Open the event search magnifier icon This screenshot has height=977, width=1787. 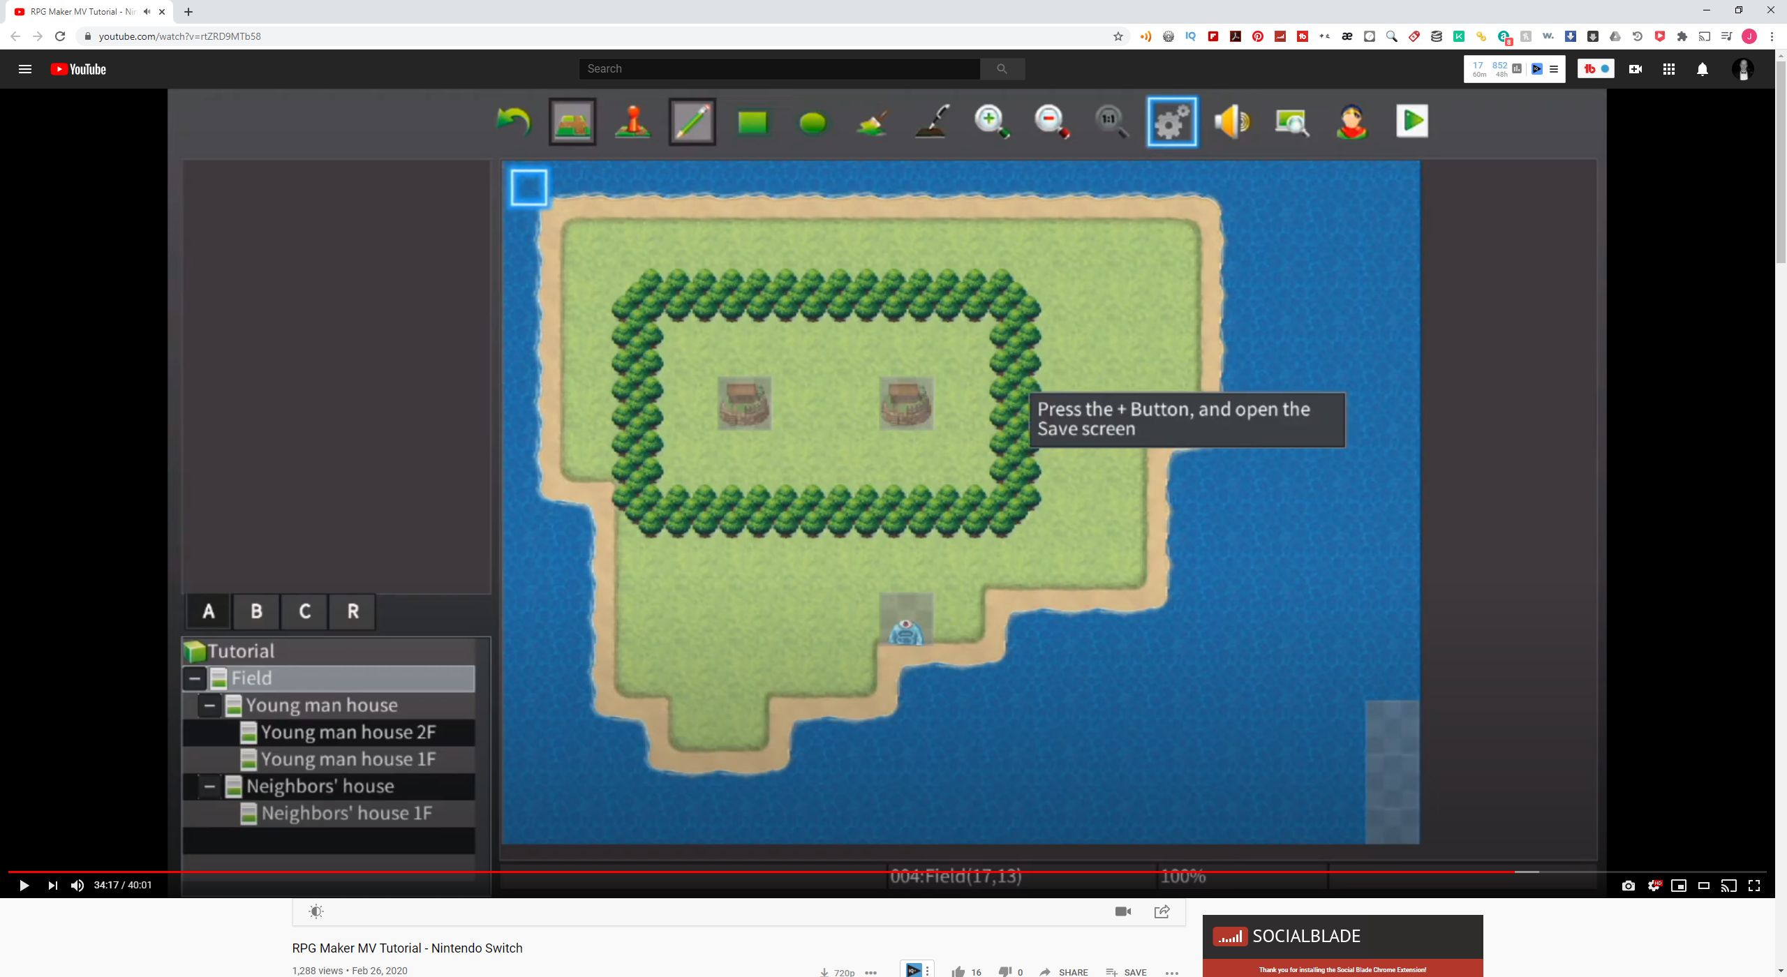click(x=1292, y=122)
